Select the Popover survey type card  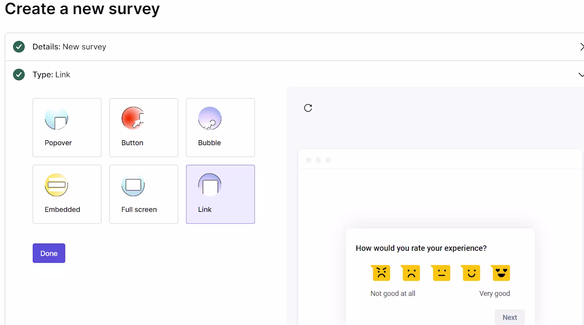click(x=67, y=127)
